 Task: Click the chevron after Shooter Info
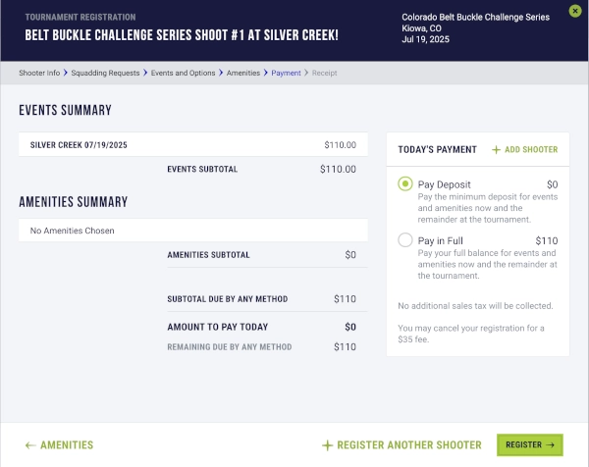coord(66,73)
